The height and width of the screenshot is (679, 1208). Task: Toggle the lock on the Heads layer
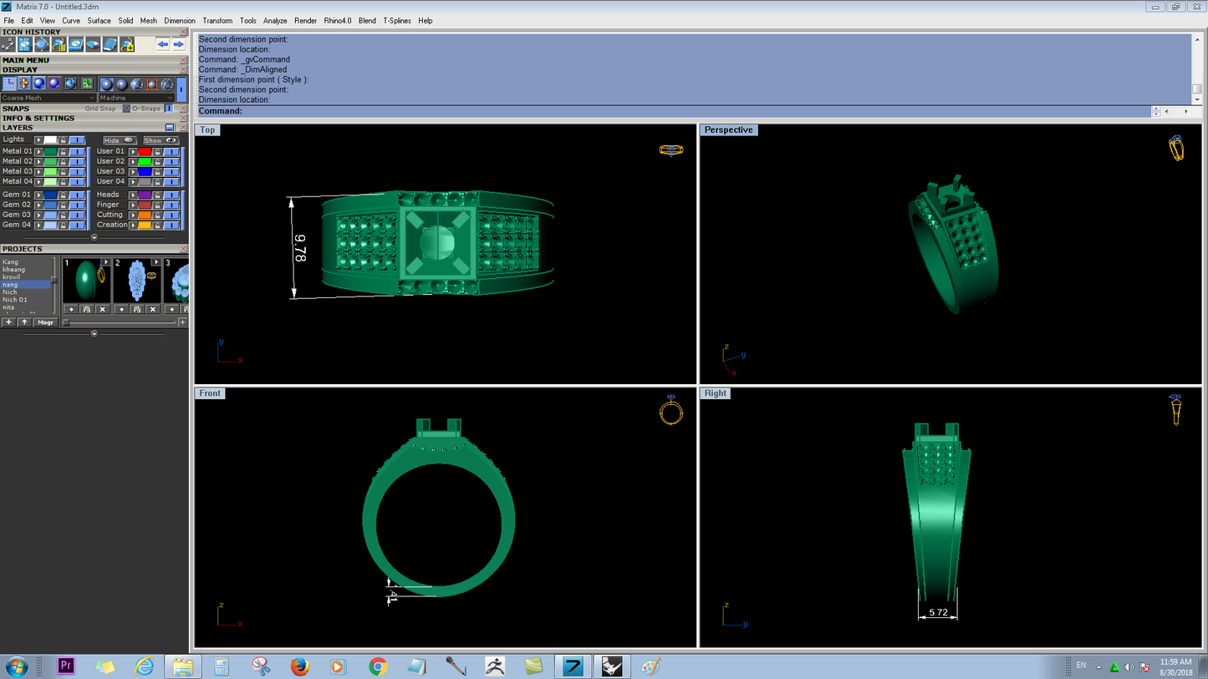point(157,195)
